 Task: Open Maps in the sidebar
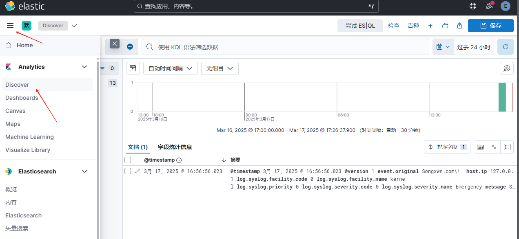(x=13, y=124)
